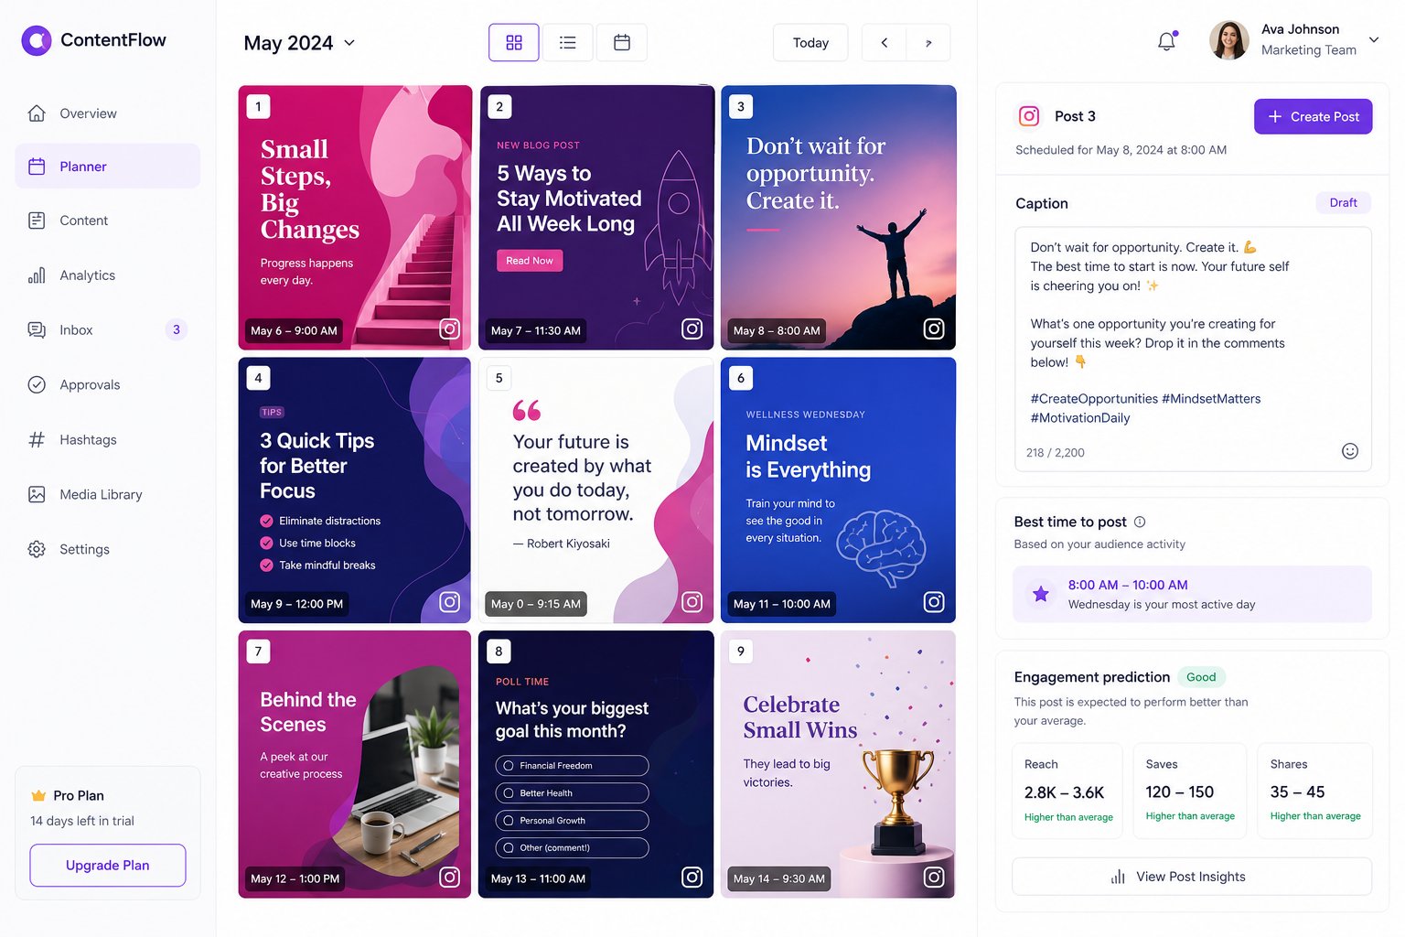Click Read Now on the blog post card
Screen dimensions: 1405x937
tap(530, 261)
